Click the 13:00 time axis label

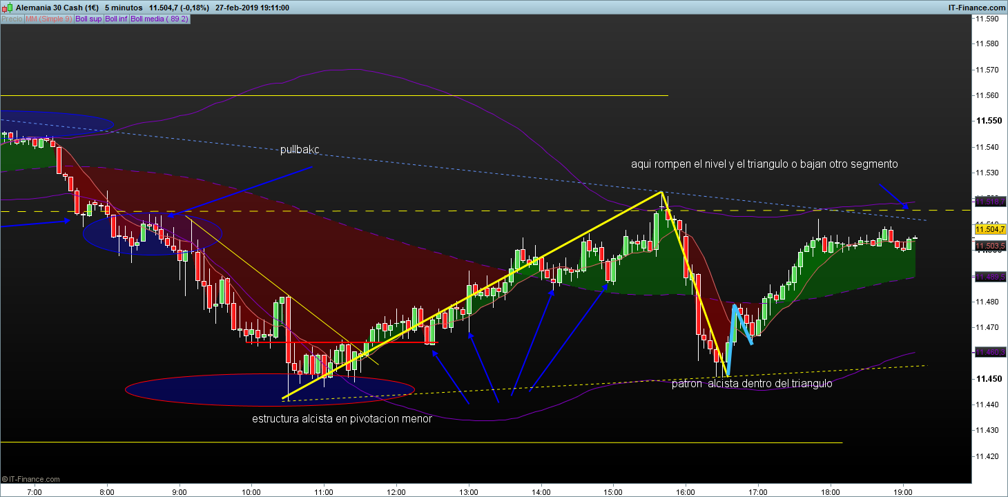(469, 493)
